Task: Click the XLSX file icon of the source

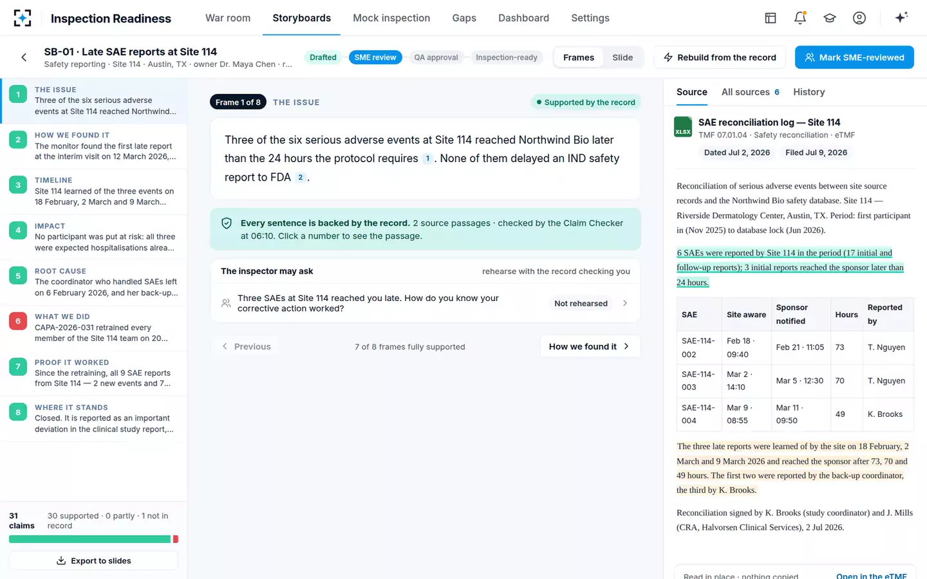Action: pyautogui.click(x=683, y=127)
